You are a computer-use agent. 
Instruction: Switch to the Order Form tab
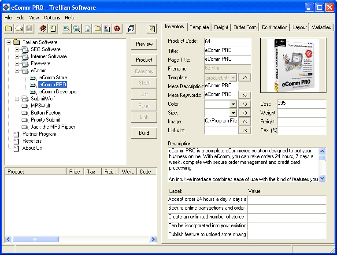(x=245, y=27)
